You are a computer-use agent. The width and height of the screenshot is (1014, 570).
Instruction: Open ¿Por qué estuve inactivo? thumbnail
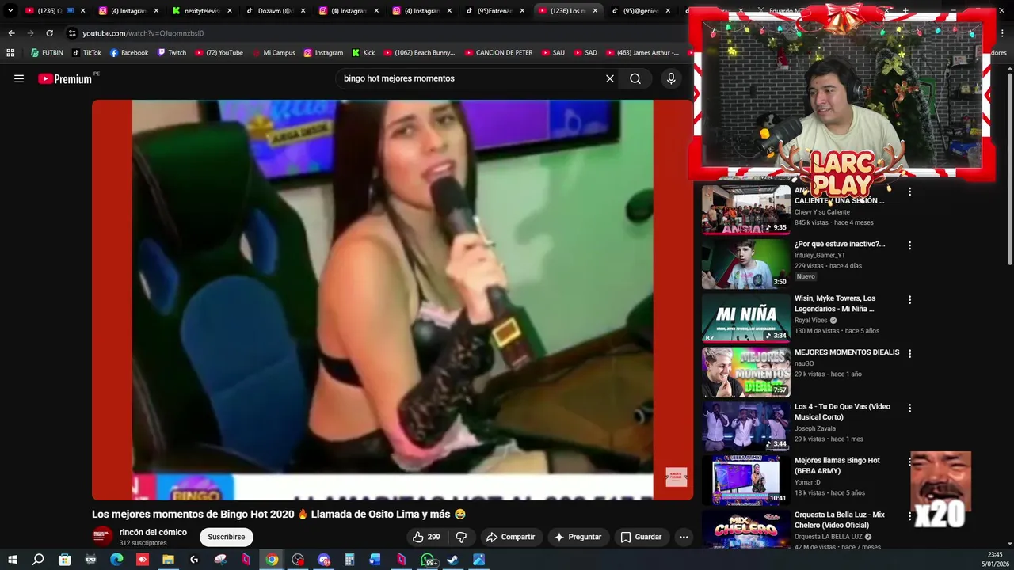(745, 264)
